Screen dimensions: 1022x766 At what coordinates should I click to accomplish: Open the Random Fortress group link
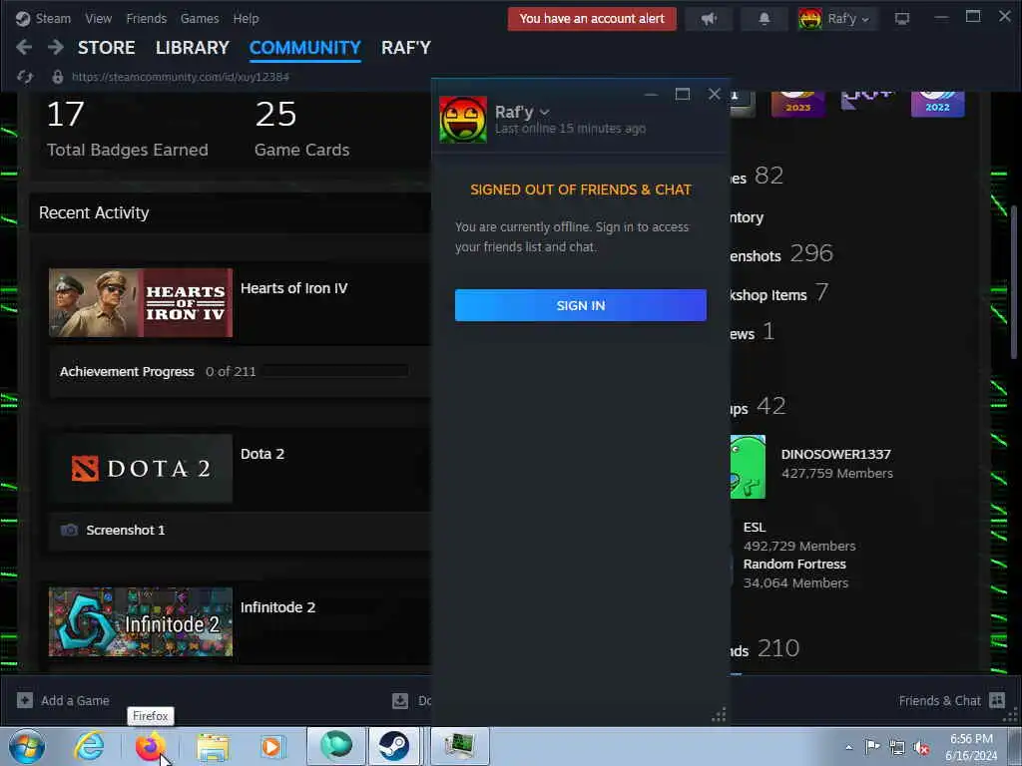(794, 565)
